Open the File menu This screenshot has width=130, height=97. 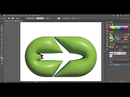coord(8,16)
